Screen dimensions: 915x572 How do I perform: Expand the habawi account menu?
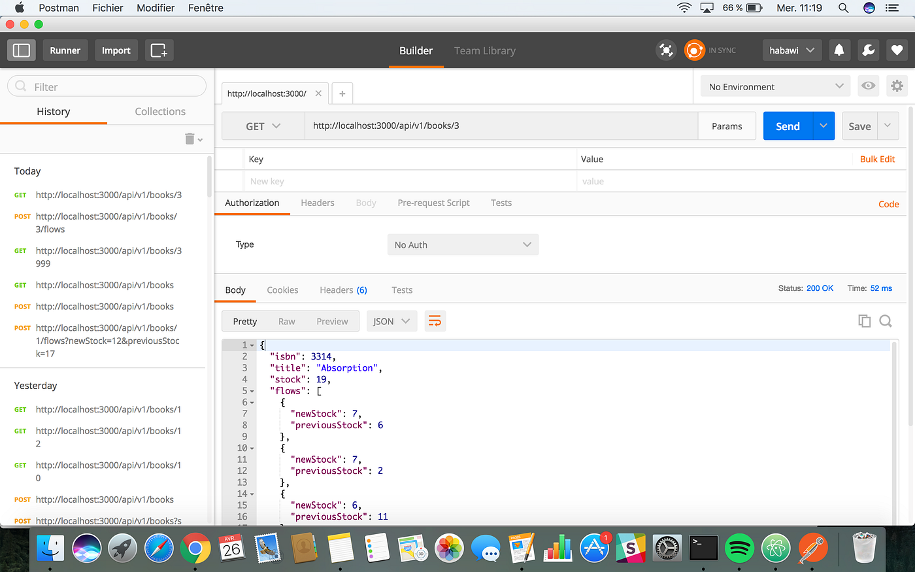pos(791,50)
